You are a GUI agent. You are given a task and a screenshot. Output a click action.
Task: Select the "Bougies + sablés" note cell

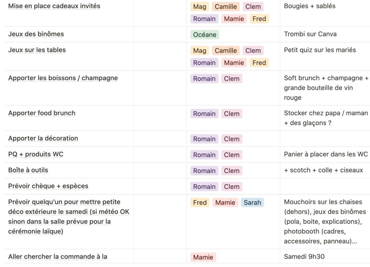(x=310, y=6)
